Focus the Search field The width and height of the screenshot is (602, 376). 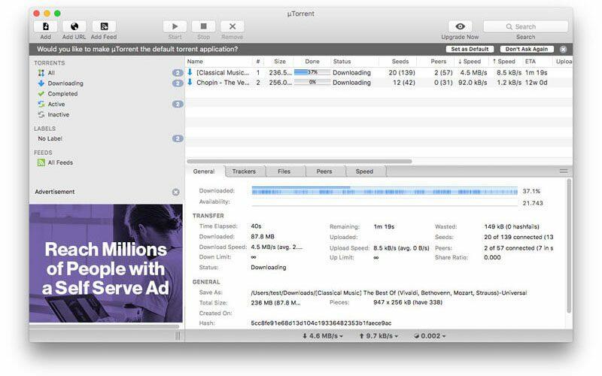coord(525,26)
